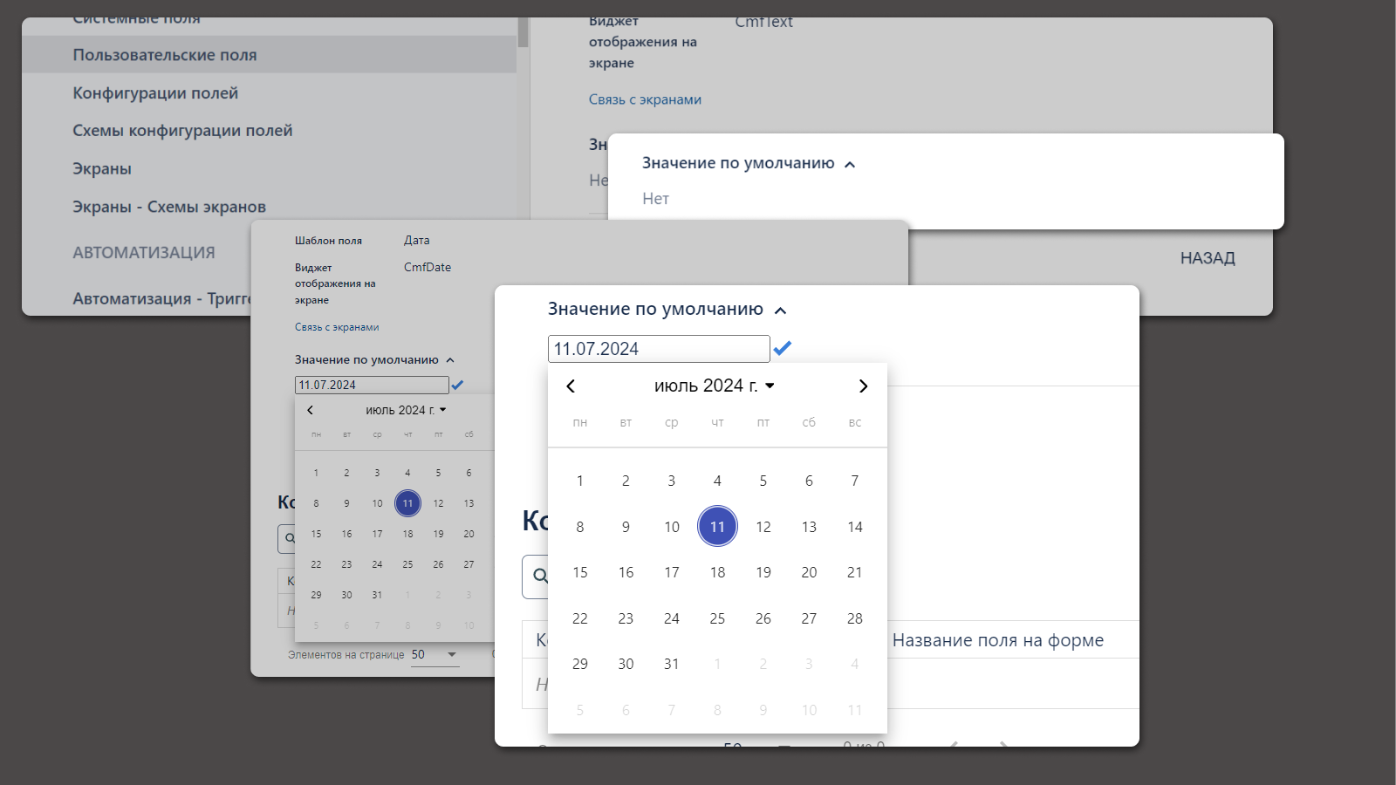The width and height of the screenshot is (1396, 785).
Task: Click 'АВТОМАТИЗАЦИЯ' section heading in sidebar
Action: click(x=144, y=253)
